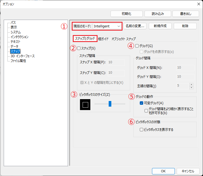Switch to the オブジェクト スナップ tab
This screenshot has width=203, height=176.
[x=124, y=39]
